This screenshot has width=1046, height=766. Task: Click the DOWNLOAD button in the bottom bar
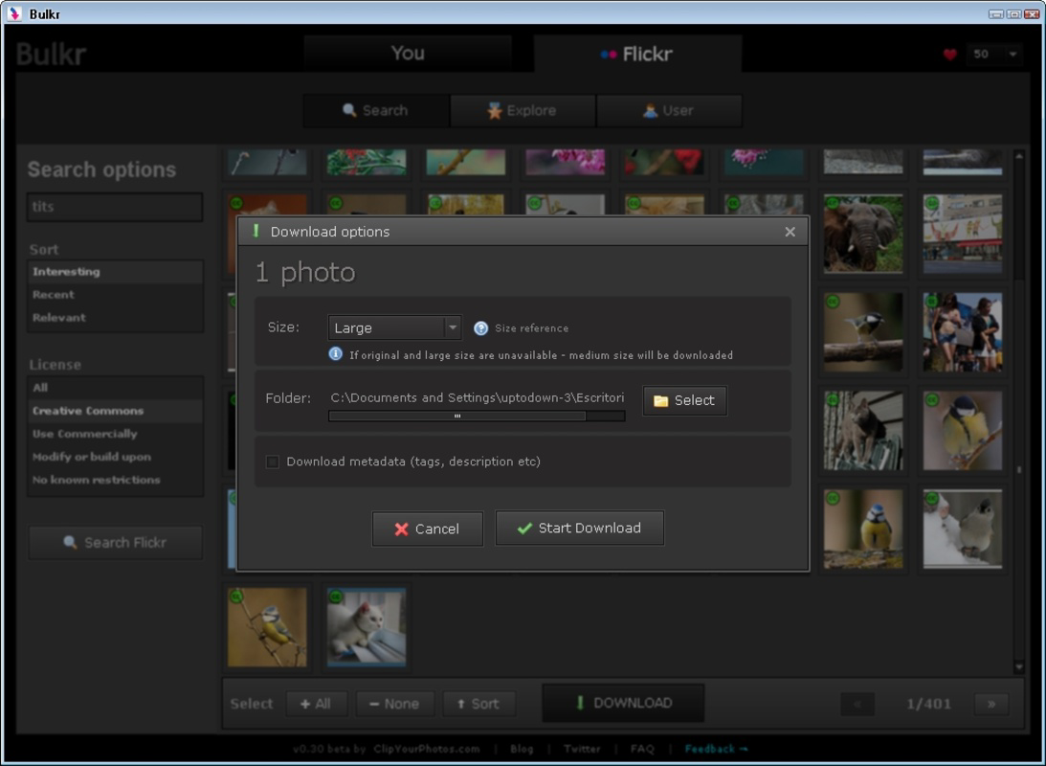tap(623, 703)
